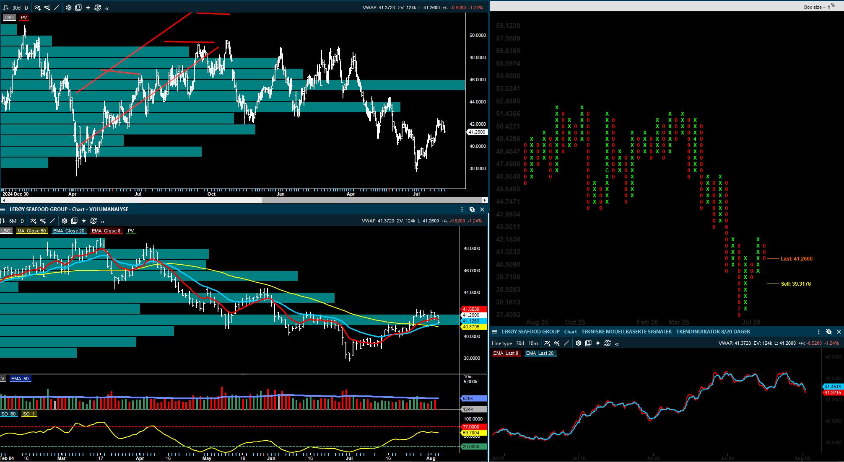Add an indicator in the top chart toolbar
Viewport: 844px width, 462px height.
pos(37,8)
